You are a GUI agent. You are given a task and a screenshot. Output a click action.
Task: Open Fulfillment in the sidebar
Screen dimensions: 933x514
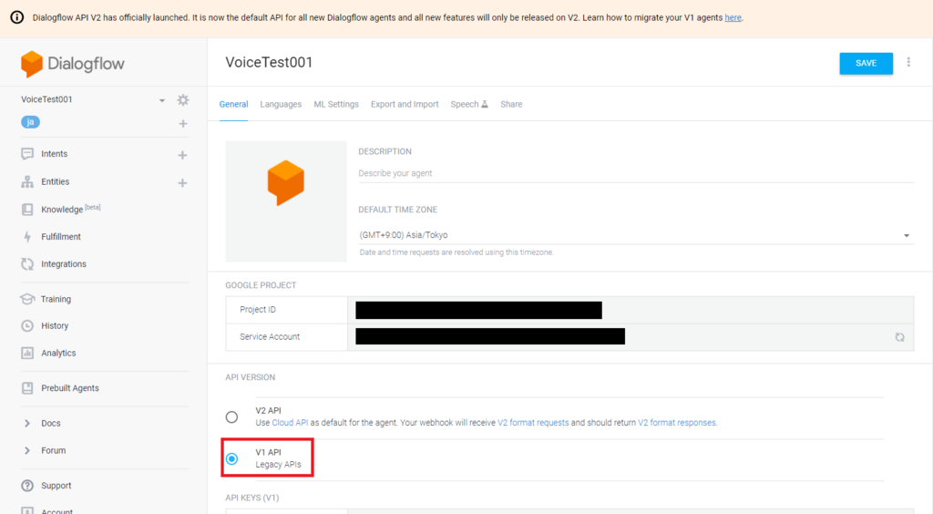61,237
